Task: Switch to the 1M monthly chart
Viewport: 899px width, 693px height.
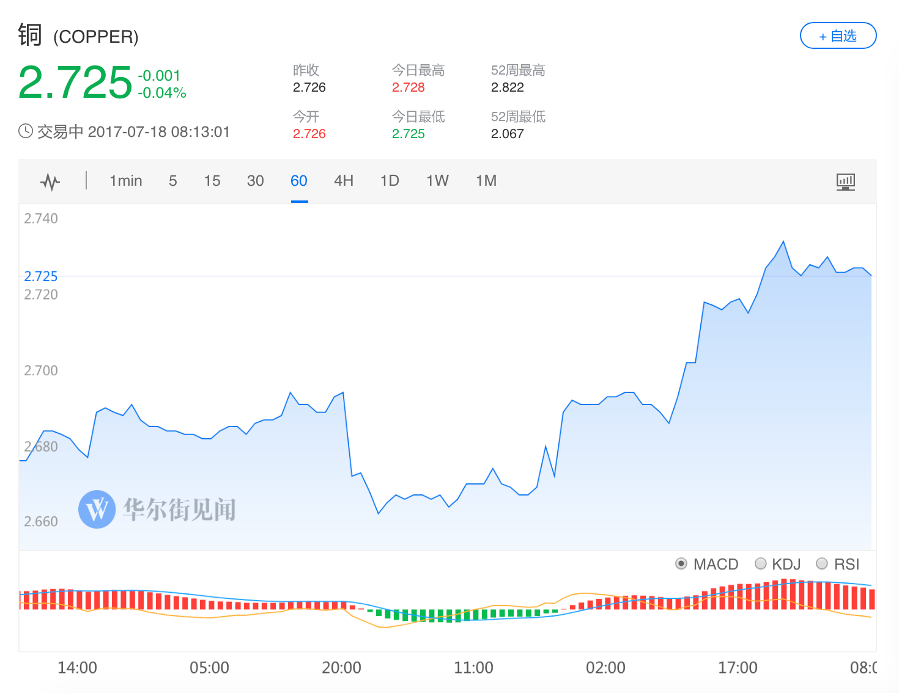Action: pos(486,181)
